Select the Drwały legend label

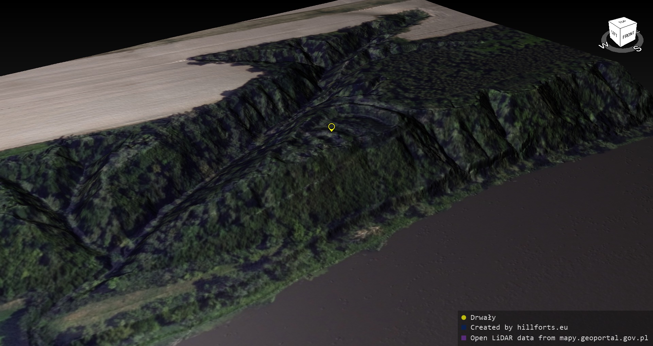(x=483, y=317)
